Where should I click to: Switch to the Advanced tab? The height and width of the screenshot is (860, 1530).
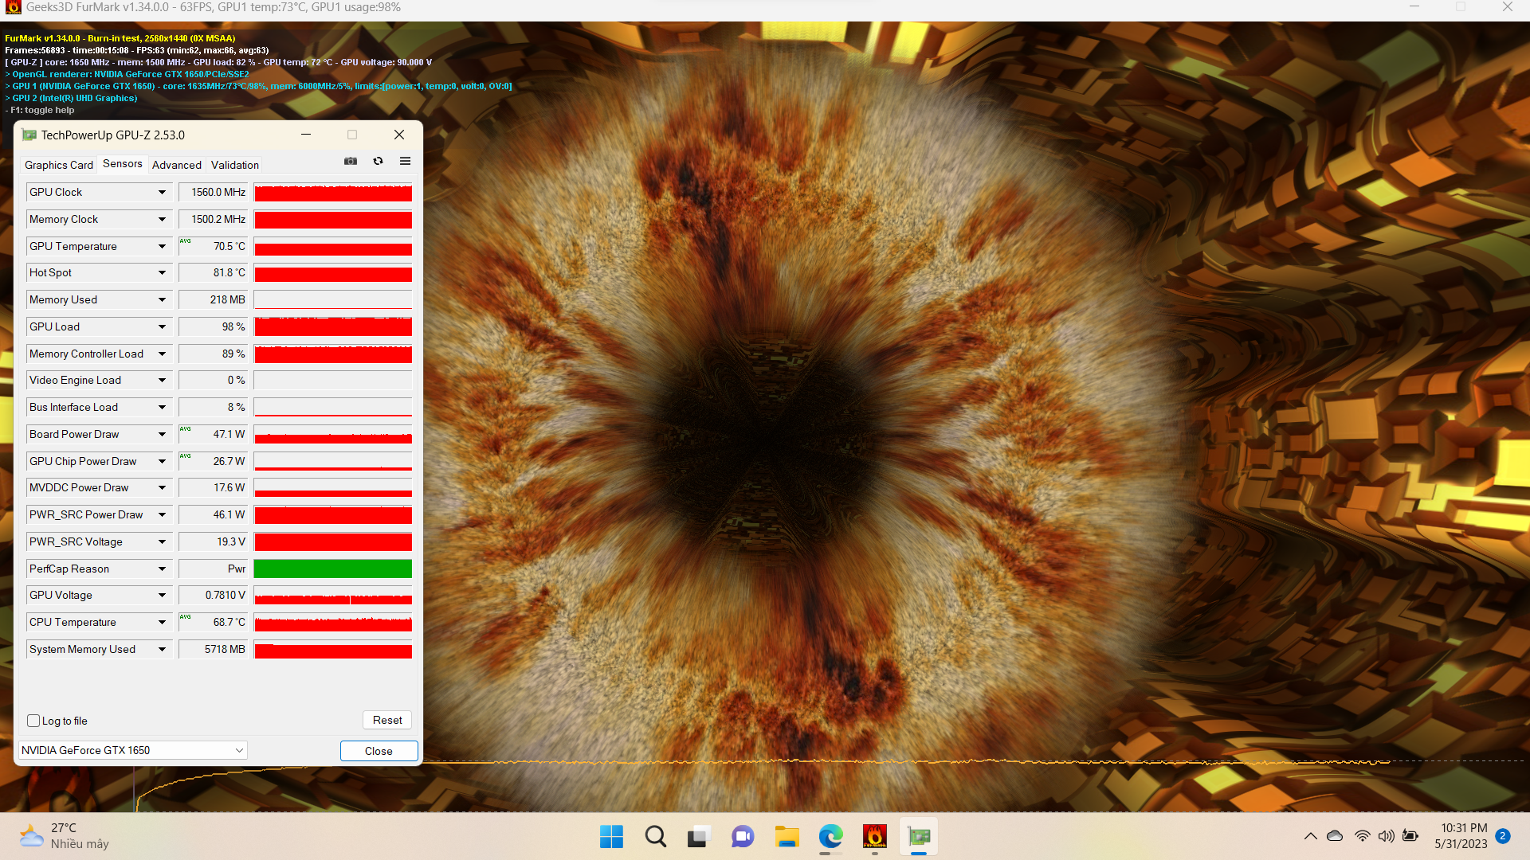(x=176, y=165)
